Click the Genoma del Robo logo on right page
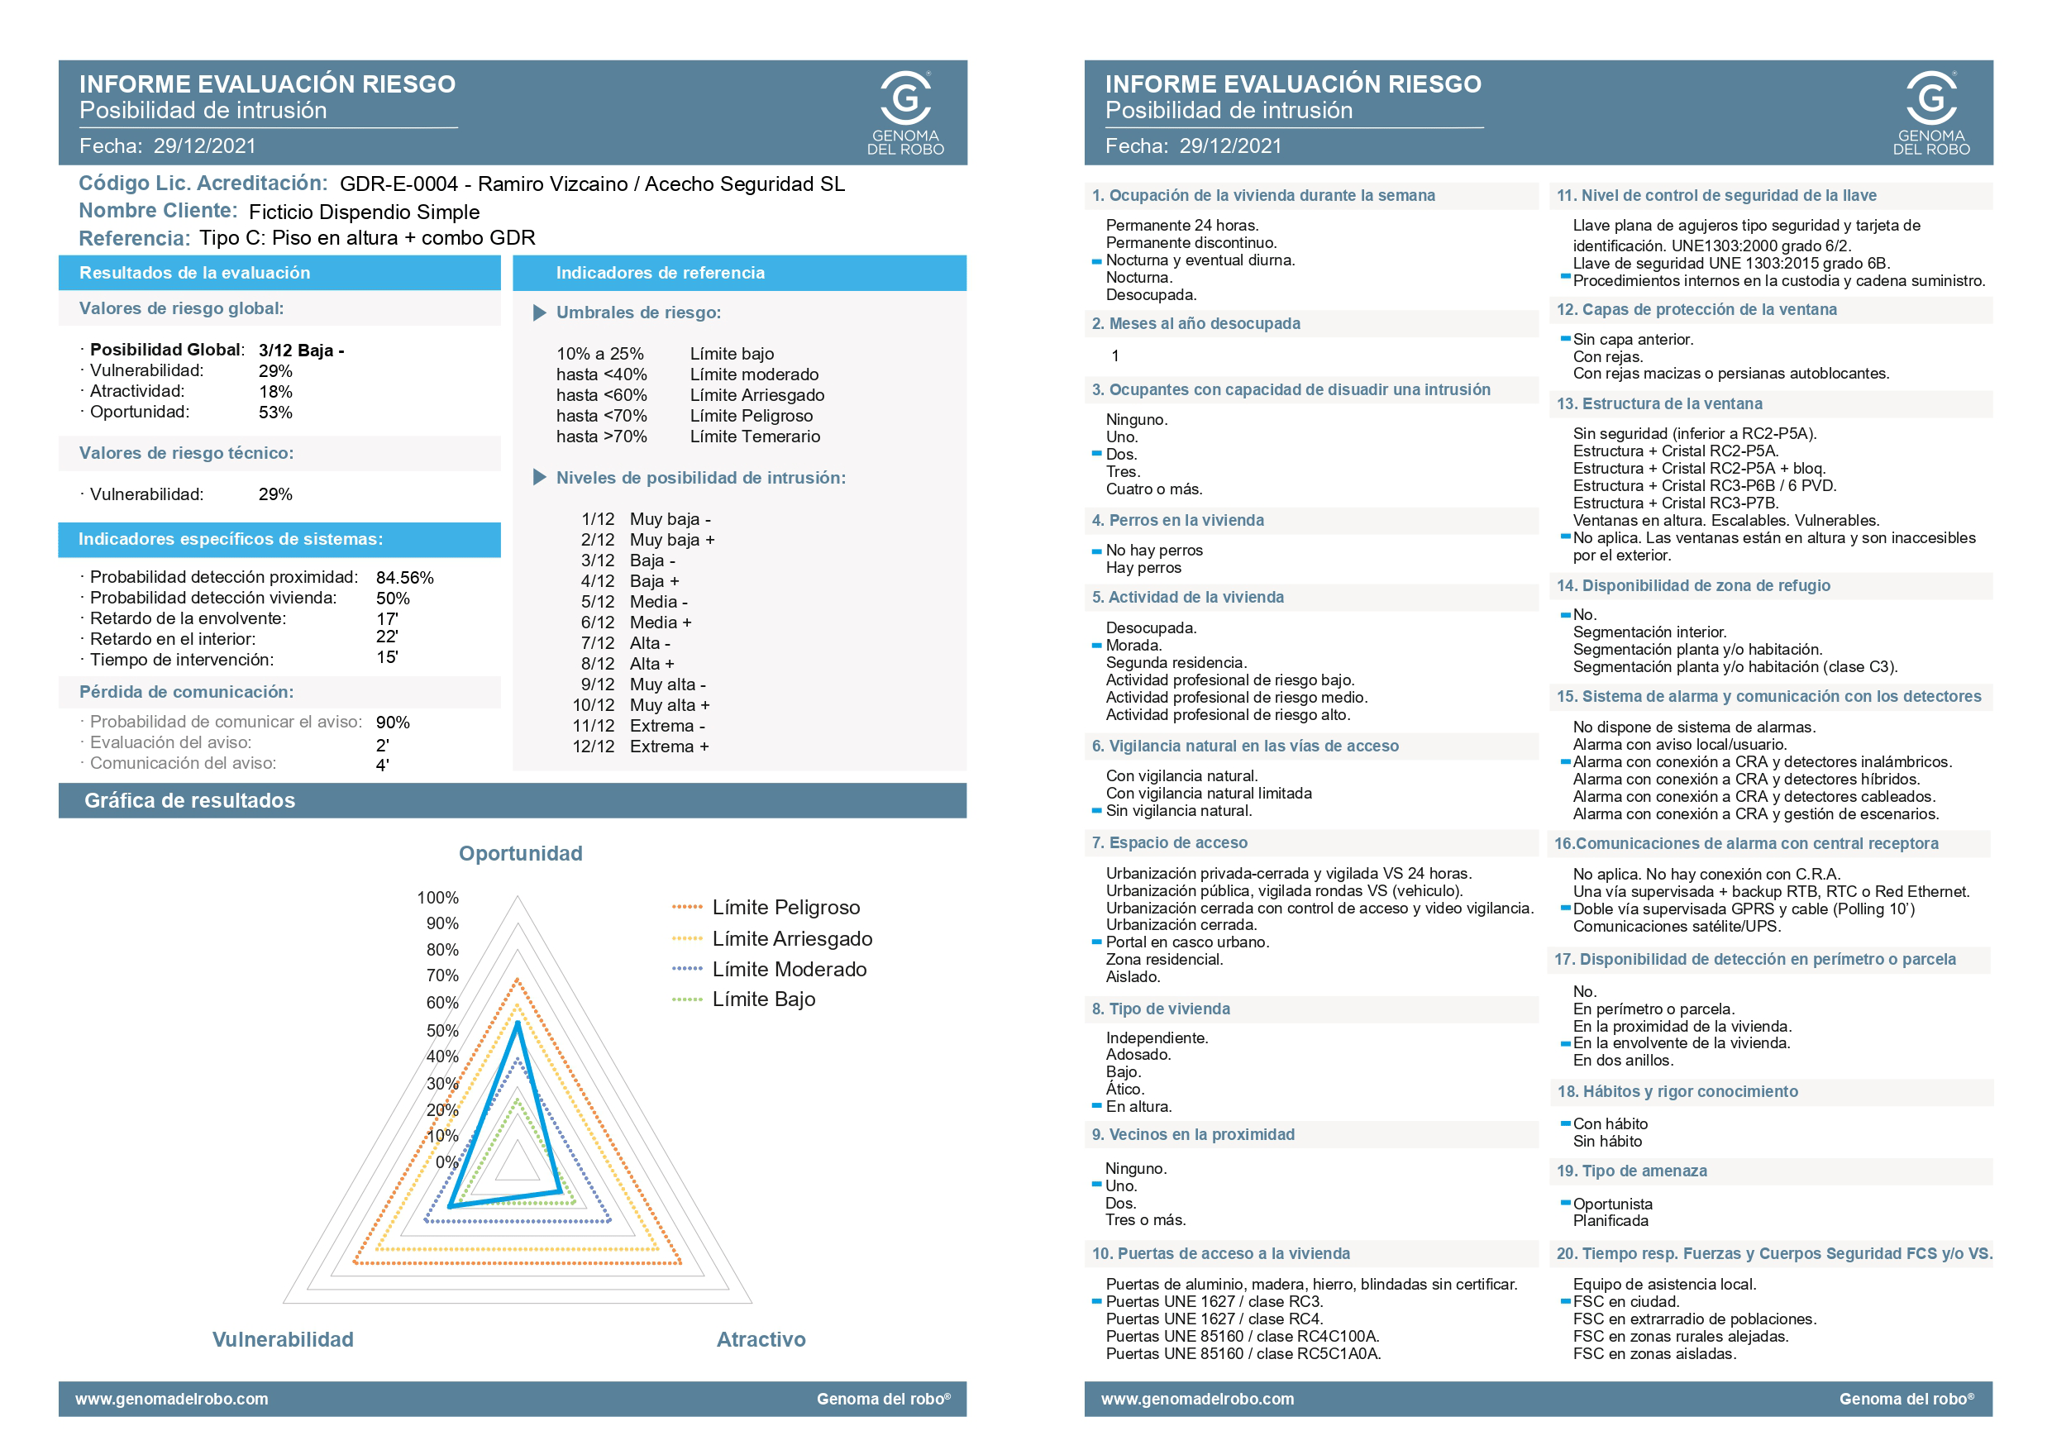Screen dimensions: 2052x1450 pos(1931,112)
